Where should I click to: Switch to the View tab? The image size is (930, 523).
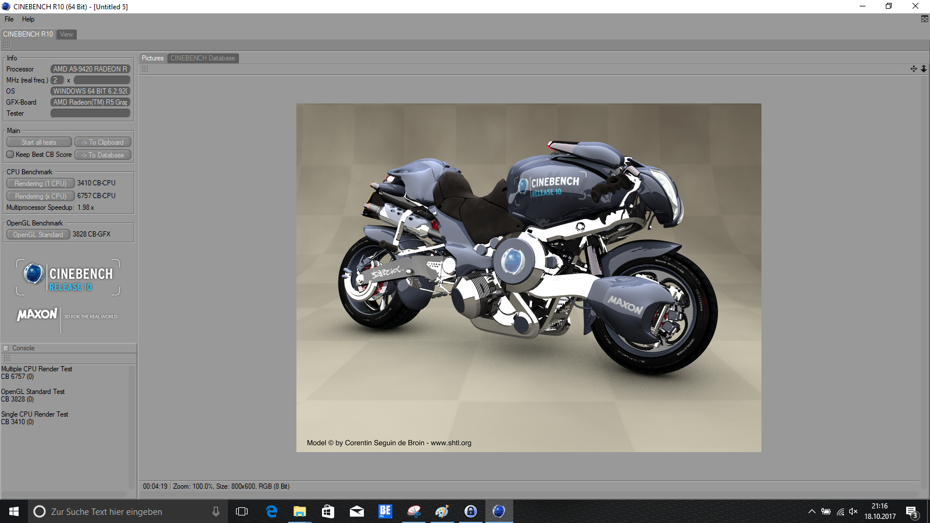click(x=66, y=34)
